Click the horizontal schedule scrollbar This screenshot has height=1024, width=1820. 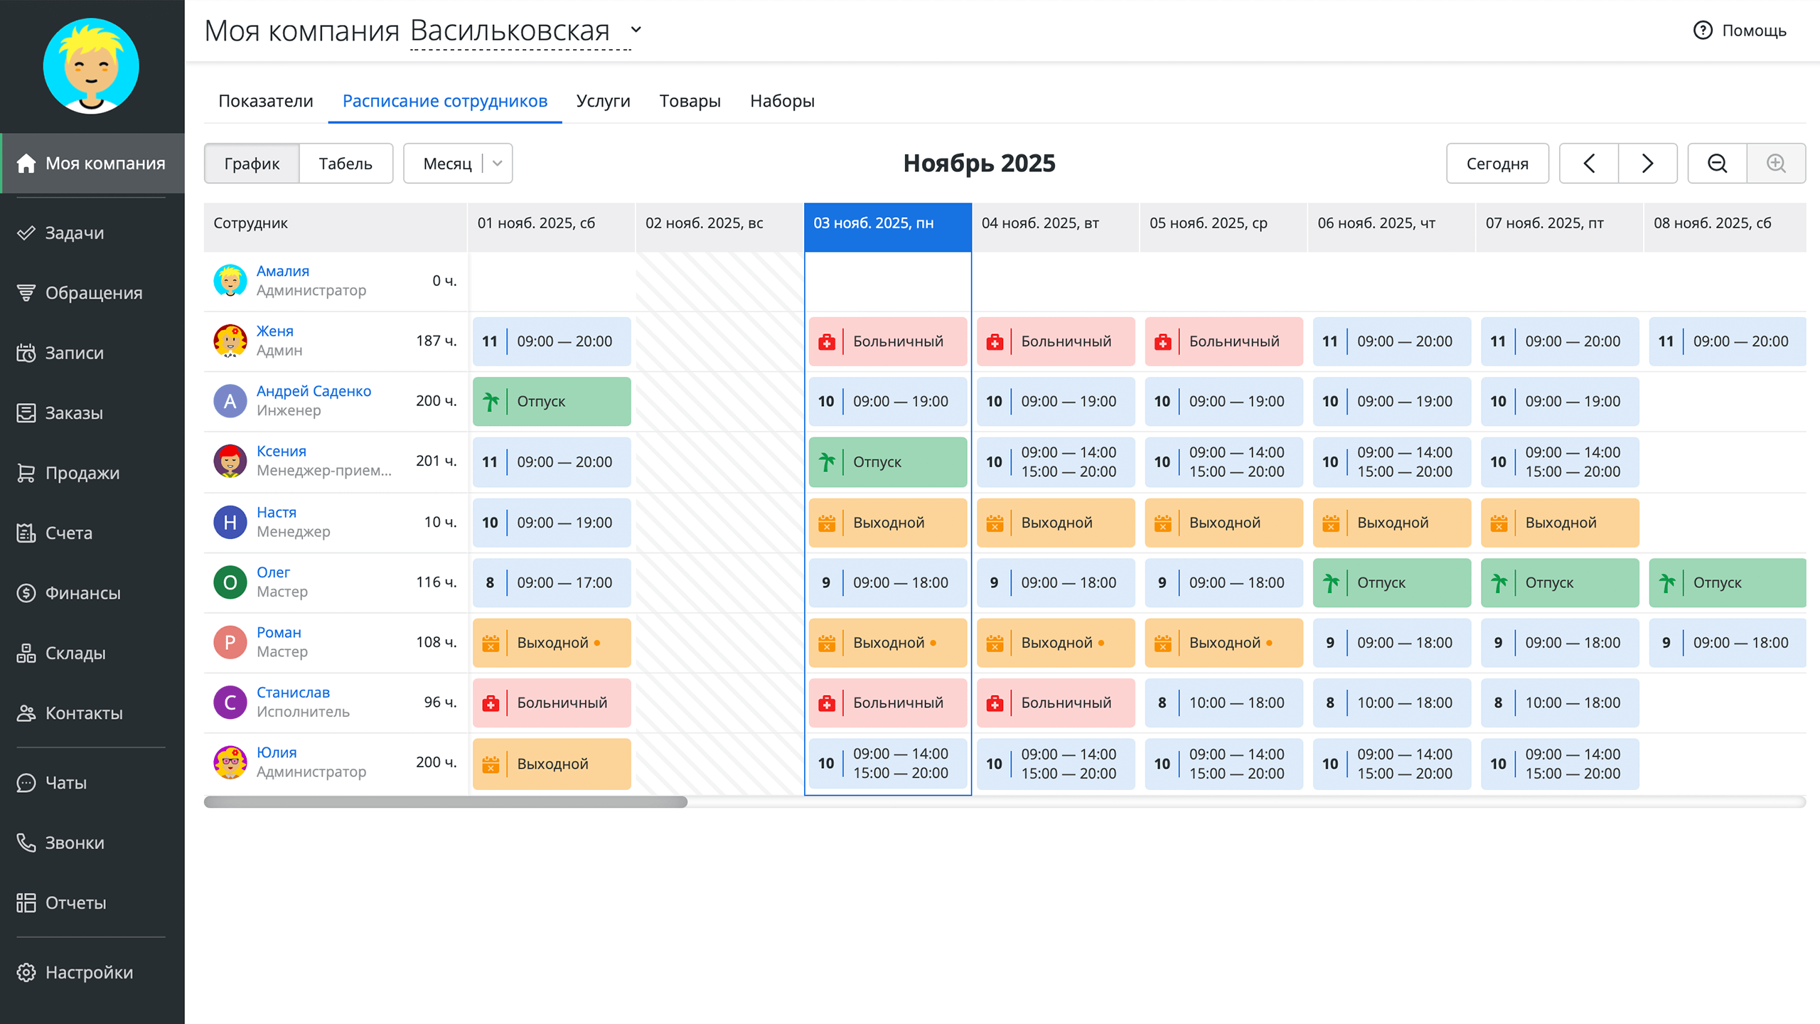(x=446, y=802)
